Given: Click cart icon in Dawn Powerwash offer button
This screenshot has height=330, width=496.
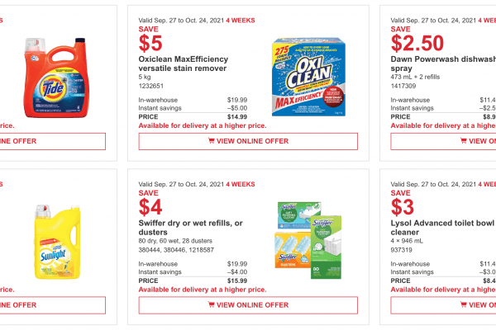Looking at the screenshot, I should [x=472, y=141].
